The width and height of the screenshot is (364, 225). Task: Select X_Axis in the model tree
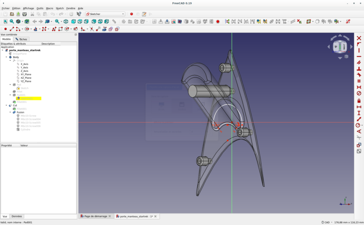coord(25,64)
